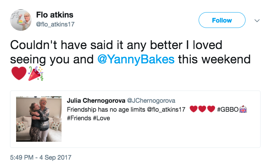Screen dimensions: 267x165
Task: Click the three hearts in quoted tweet
Action: [x=202, y=109]
